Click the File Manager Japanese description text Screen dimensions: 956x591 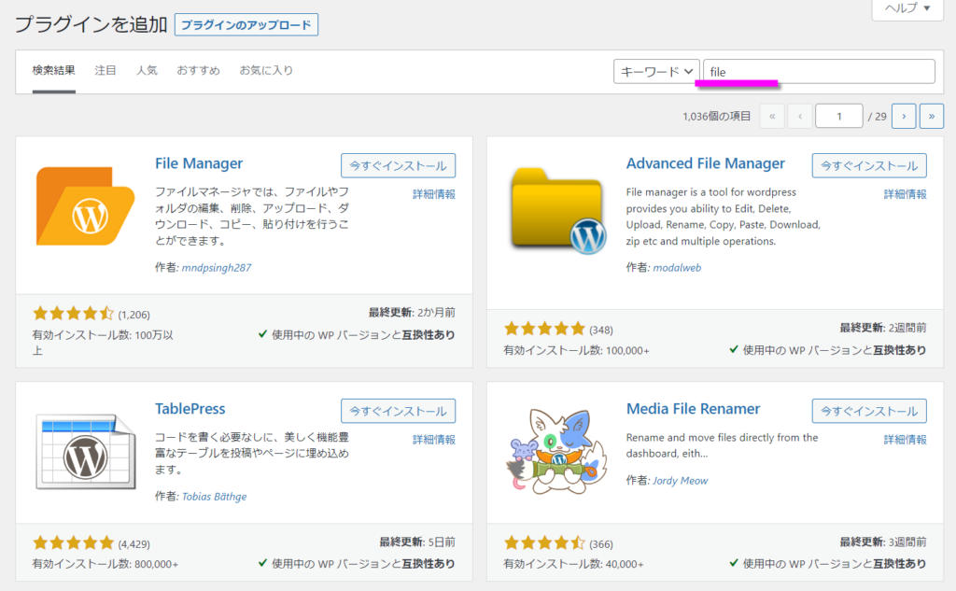252,216
